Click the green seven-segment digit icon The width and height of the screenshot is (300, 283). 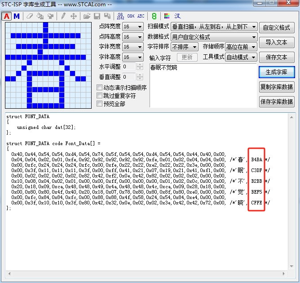[x=154, y=16]
